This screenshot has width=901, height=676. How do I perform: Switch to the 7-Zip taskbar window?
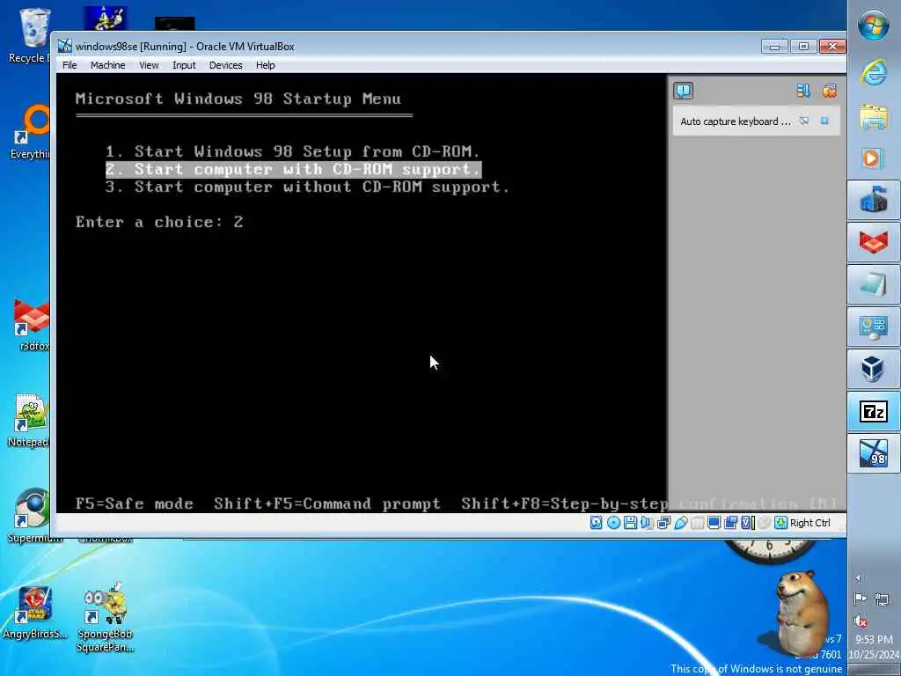pos(874,412)
